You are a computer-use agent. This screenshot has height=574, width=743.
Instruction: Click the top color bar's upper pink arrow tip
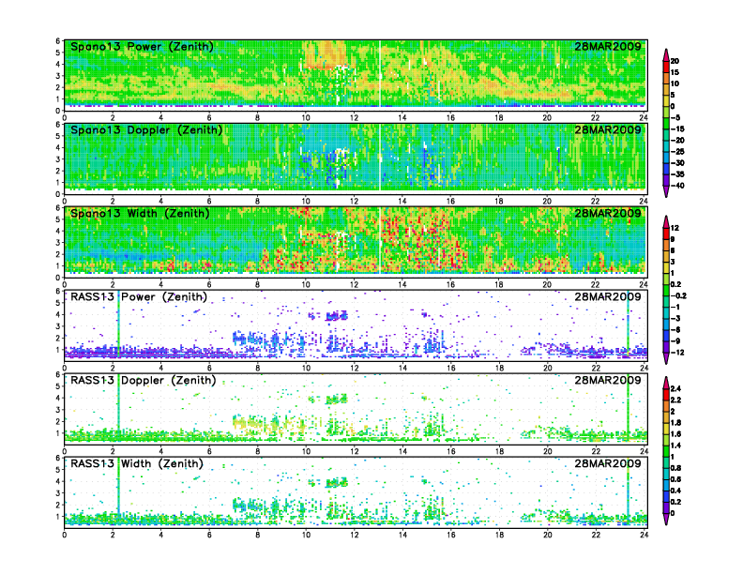pyautogui.click(x=666, y=53)
